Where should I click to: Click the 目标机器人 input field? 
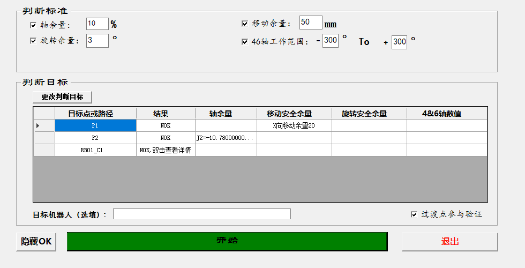click(201, 214)
